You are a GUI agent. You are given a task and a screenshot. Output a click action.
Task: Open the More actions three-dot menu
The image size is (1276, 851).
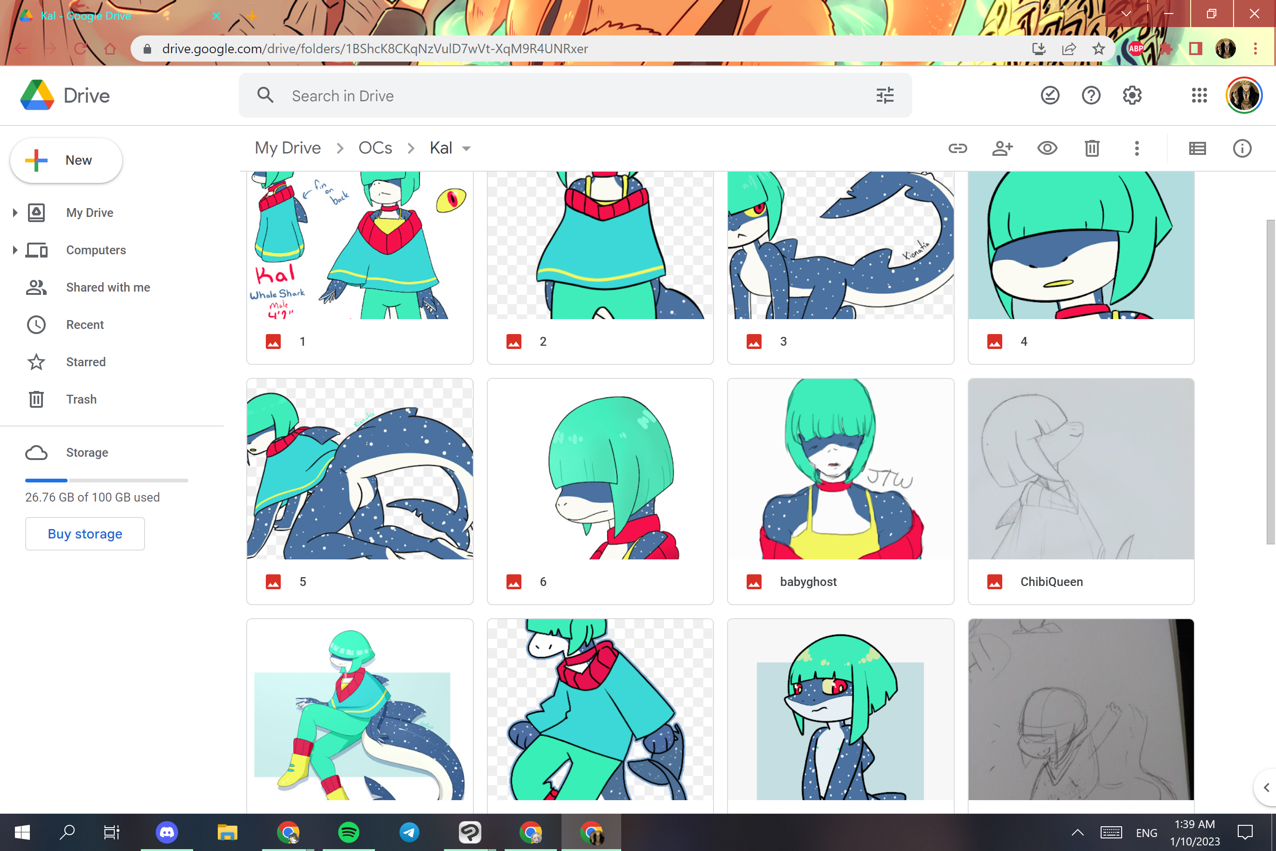[1137, 148]
